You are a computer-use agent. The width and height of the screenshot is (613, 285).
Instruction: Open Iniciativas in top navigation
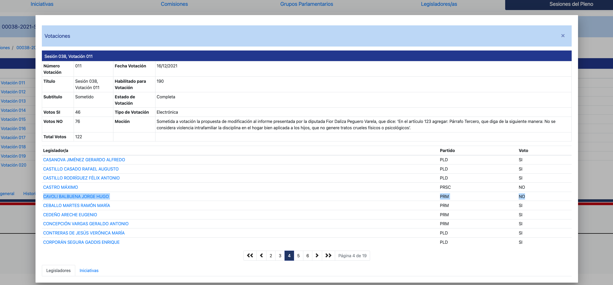pos(42,4)
